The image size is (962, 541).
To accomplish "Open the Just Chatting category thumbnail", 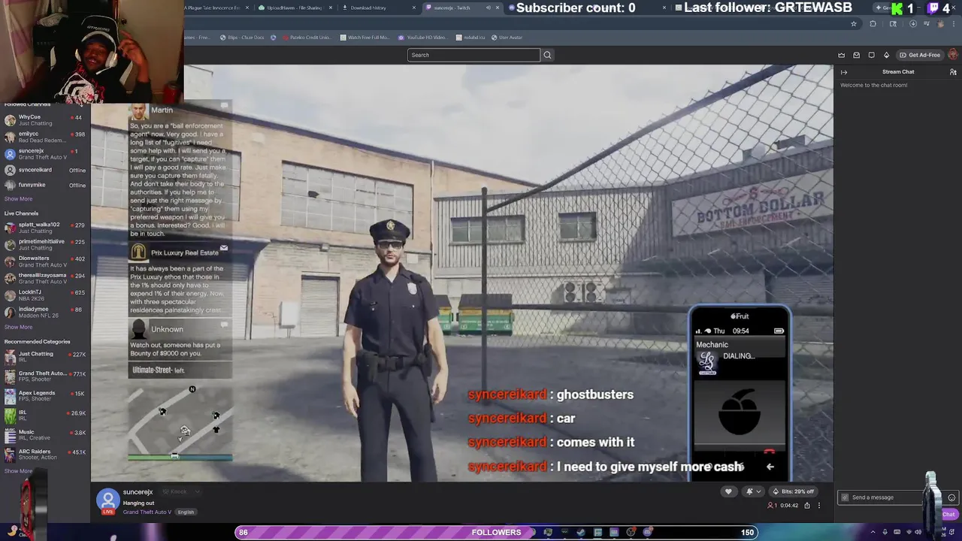I will click(x=10, y=357).
